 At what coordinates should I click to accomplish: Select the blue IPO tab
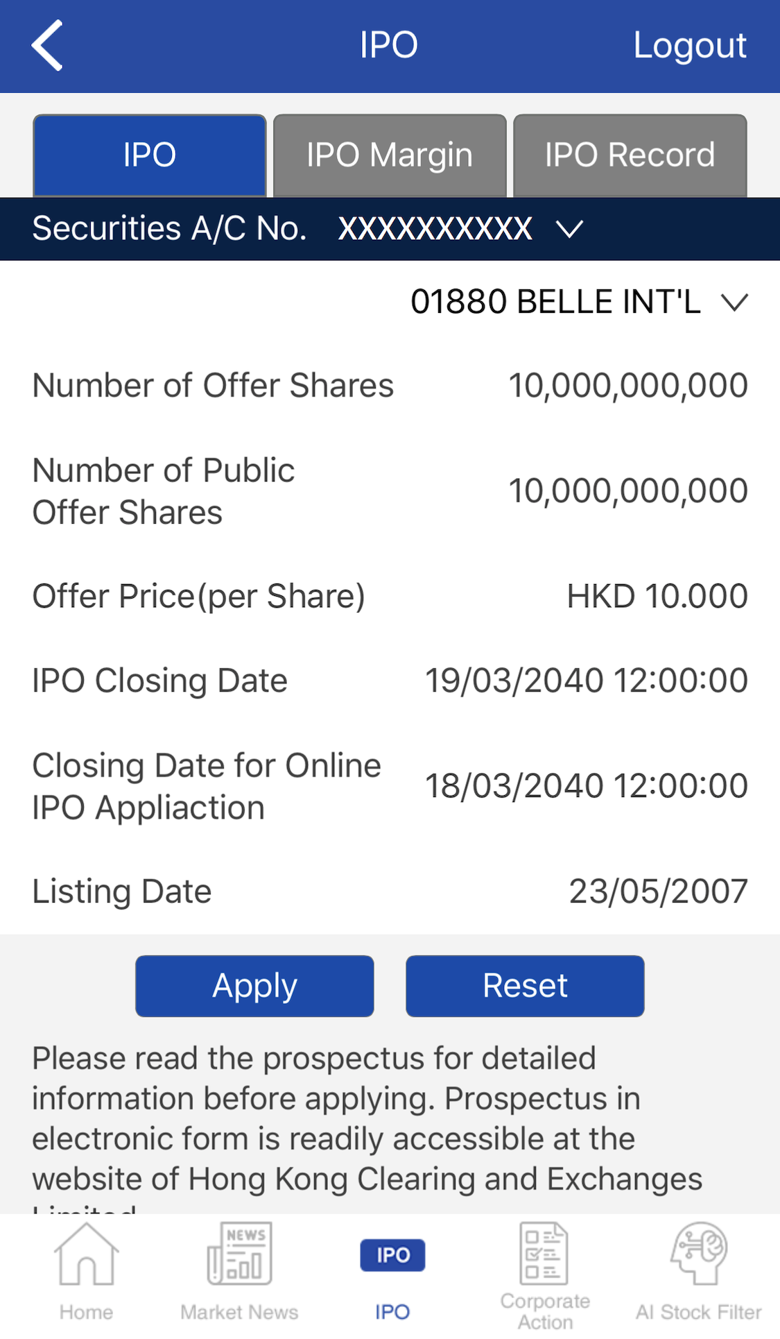(150, 155)
